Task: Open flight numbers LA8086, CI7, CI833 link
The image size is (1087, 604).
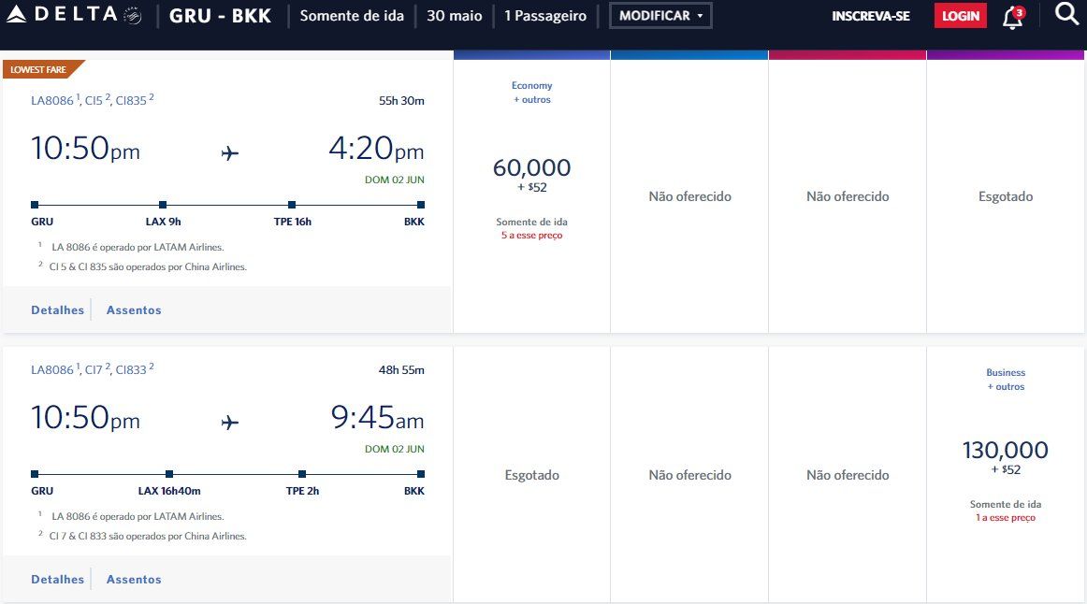Action: pos(93,370)
